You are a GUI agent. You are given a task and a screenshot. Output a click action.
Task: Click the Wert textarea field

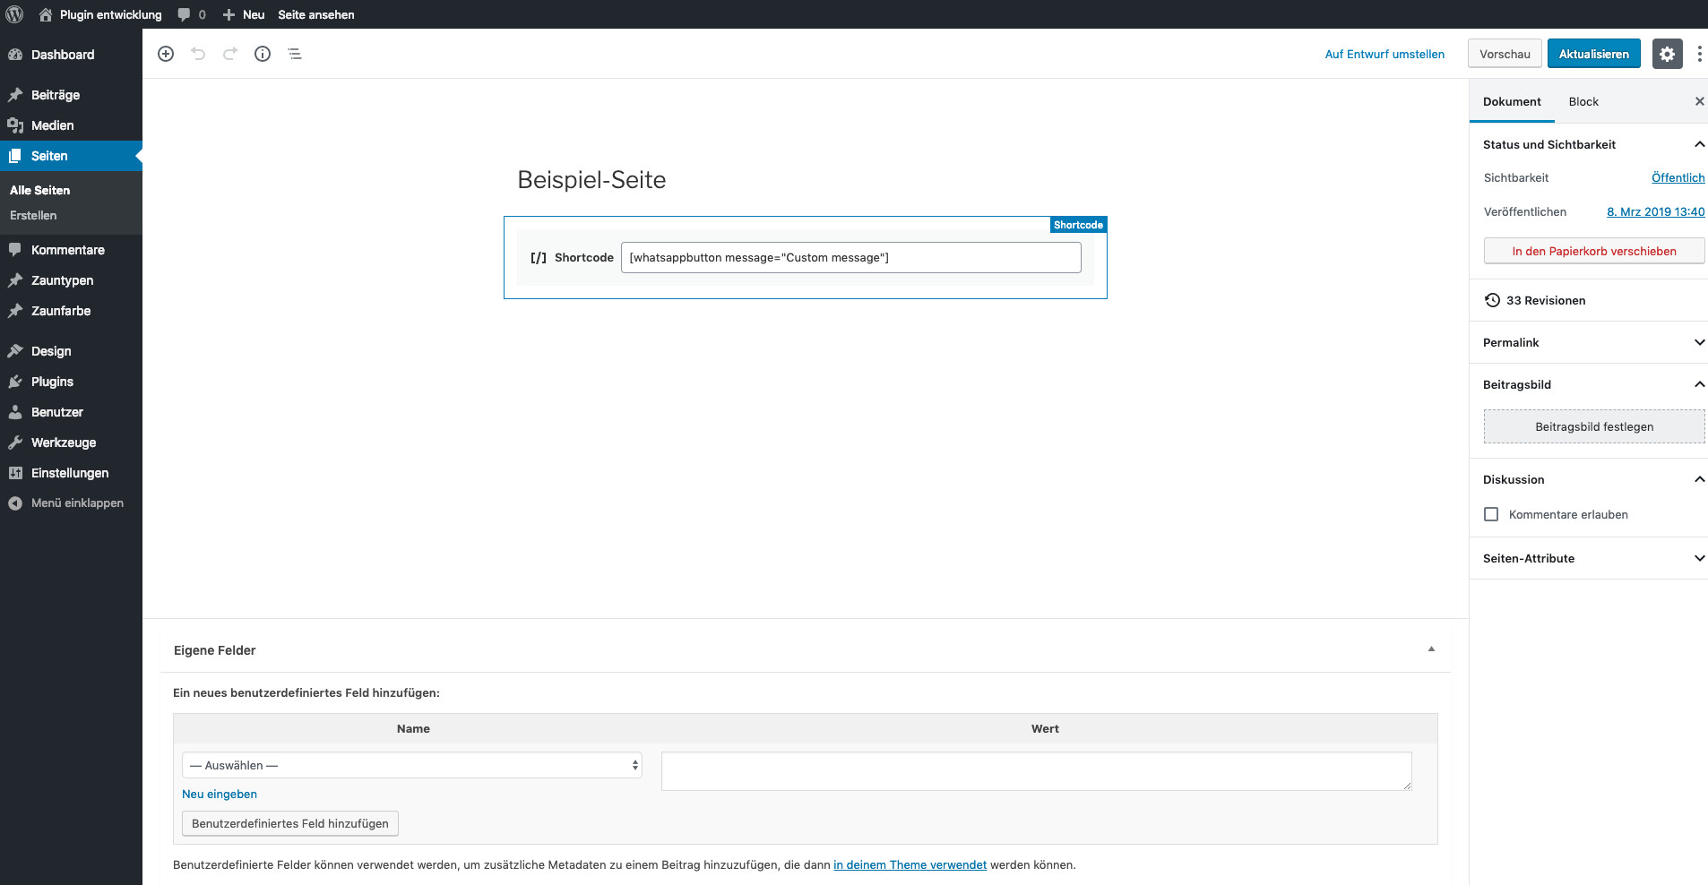click(1037, 771)
